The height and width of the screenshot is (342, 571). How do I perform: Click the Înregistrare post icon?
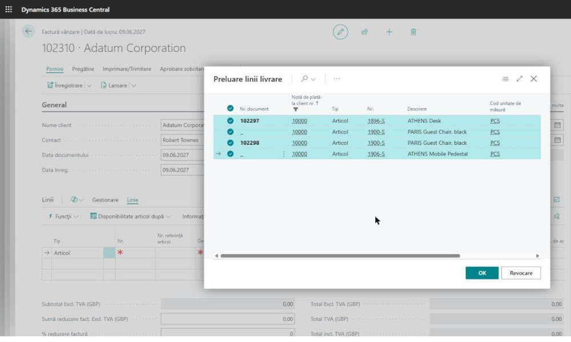point(50,85)
